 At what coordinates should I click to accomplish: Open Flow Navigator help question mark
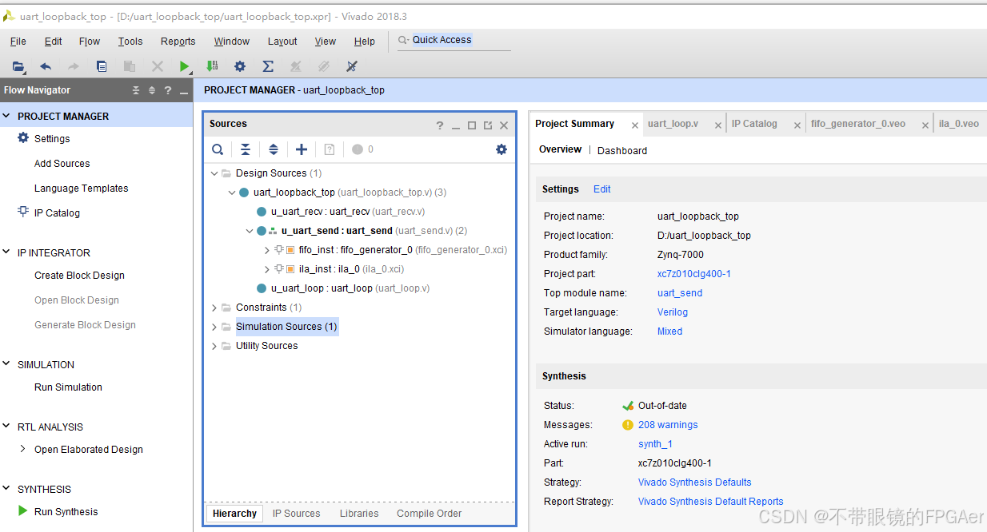168,90
